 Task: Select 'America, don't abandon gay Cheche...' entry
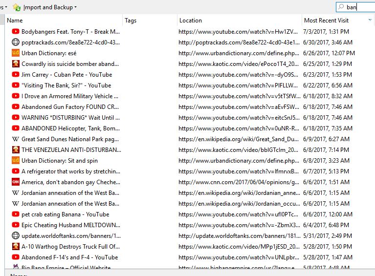coord(71,182)
